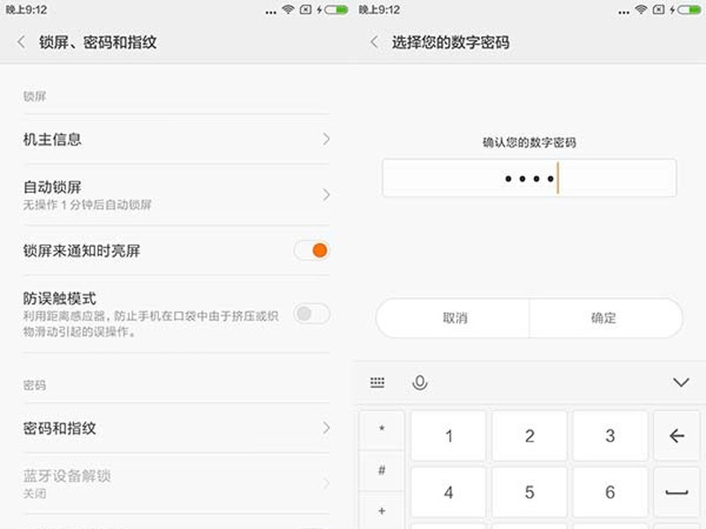Tap the asterisk symbol key
Viewport: 706px width, 529px height.
pyautogui.click(x=381, y=429)
